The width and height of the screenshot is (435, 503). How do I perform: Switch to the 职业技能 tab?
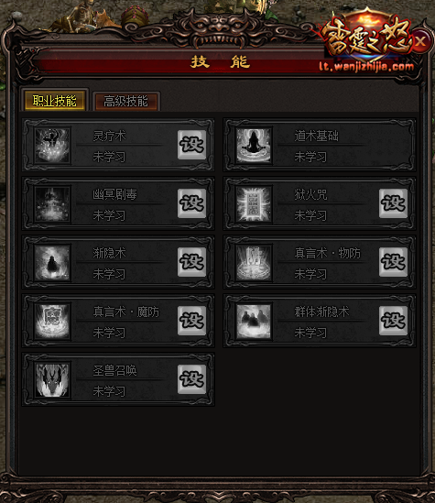pyautogui.click(x=55, y=101)
